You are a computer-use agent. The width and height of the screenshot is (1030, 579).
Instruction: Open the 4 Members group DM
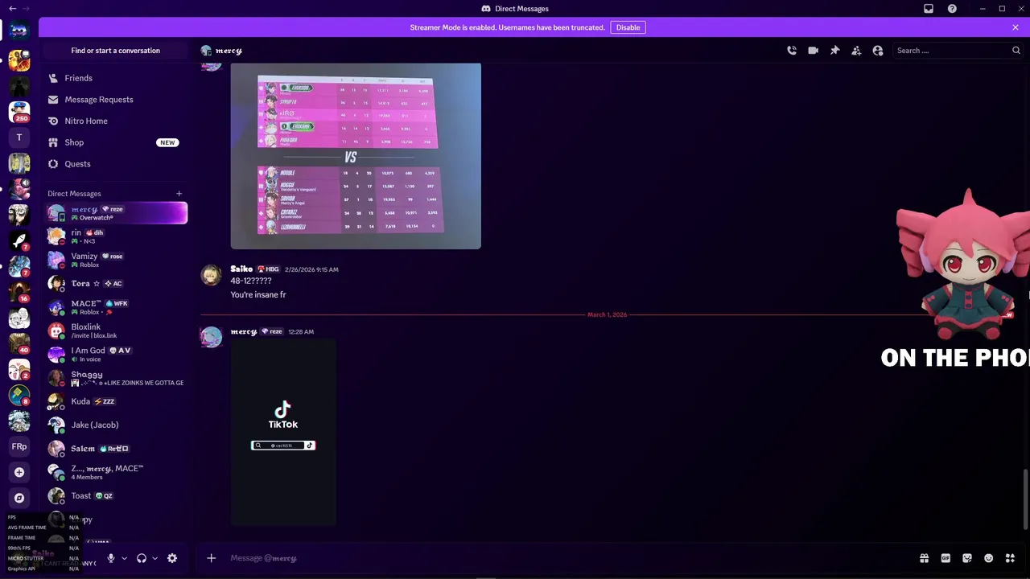pyautogui.click(x=116, y=472)
